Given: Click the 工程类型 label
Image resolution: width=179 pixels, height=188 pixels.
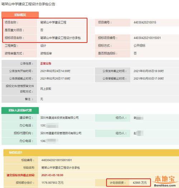Looking at the screenshot, I should coord(11,45).
